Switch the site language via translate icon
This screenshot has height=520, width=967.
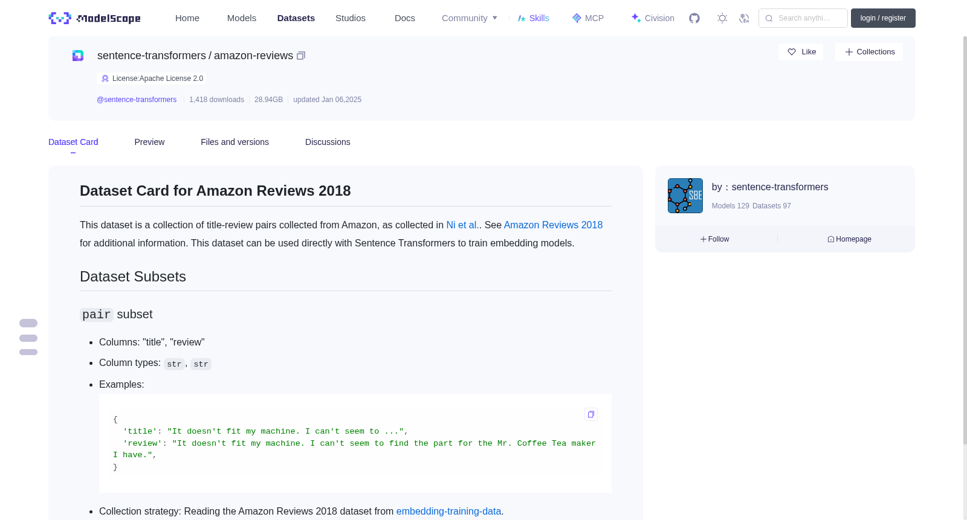click(744, 18)
